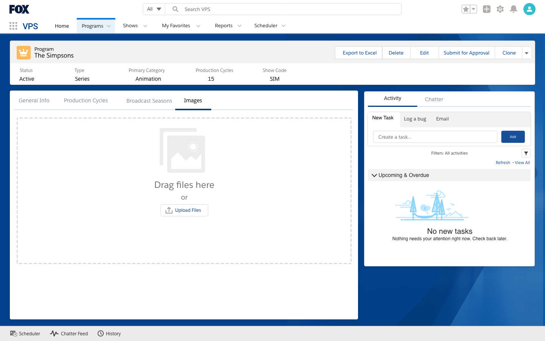Switch to the Broadcast Seasons tab
Image resolution: width=545 pixels, height=341 pixels.
(149, 101)
